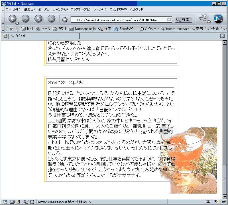
Task: Click the diary heading "2004.7.23 2年ぶり"
Action: click(66, 83)
